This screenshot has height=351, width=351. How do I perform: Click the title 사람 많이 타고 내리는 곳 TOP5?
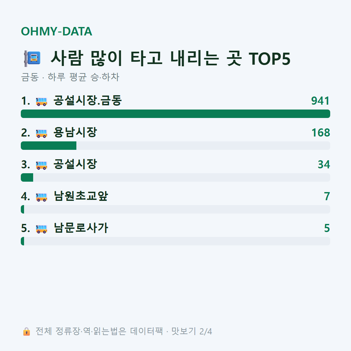170,58
